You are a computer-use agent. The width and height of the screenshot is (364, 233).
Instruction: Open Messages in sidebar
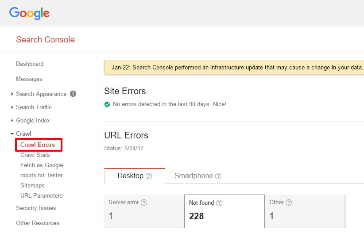click(29, 79)
